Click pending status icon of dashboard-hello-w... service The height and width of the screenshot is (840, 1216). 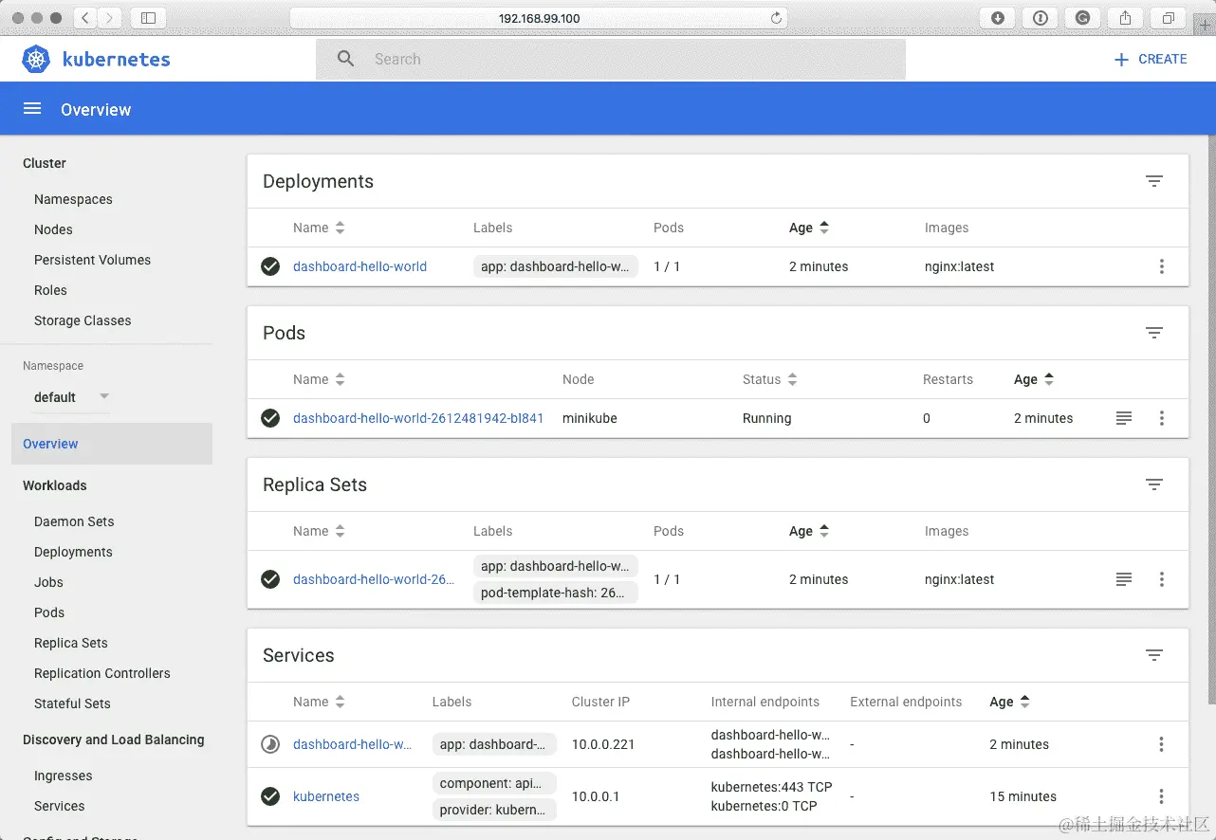pyautogui.click(x=270, y=744)
